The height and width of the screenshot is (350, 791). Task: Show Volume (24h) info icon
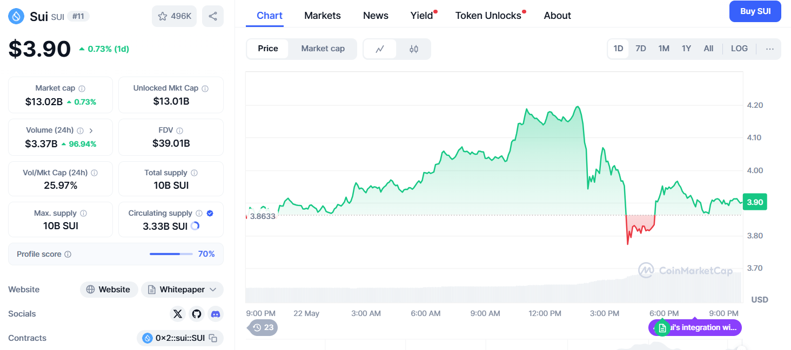click(x=80, y=131)
